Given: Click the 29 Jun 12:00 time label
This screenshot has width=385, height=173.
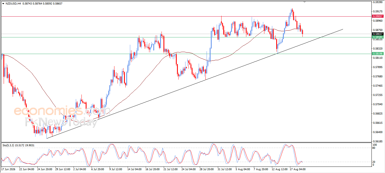Looking at the screenshot, I should [62, 169].
